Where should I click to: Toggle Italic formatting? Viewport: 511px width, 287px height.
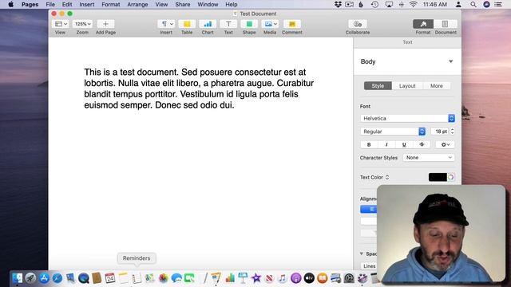tap(386, 144)
